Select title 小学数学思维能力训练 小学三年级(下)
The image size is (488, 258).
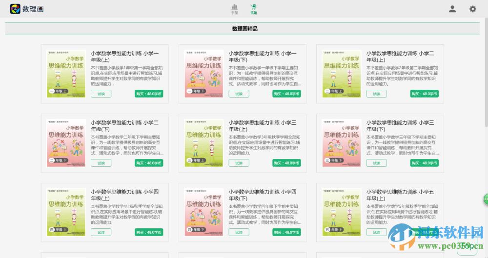400,126
